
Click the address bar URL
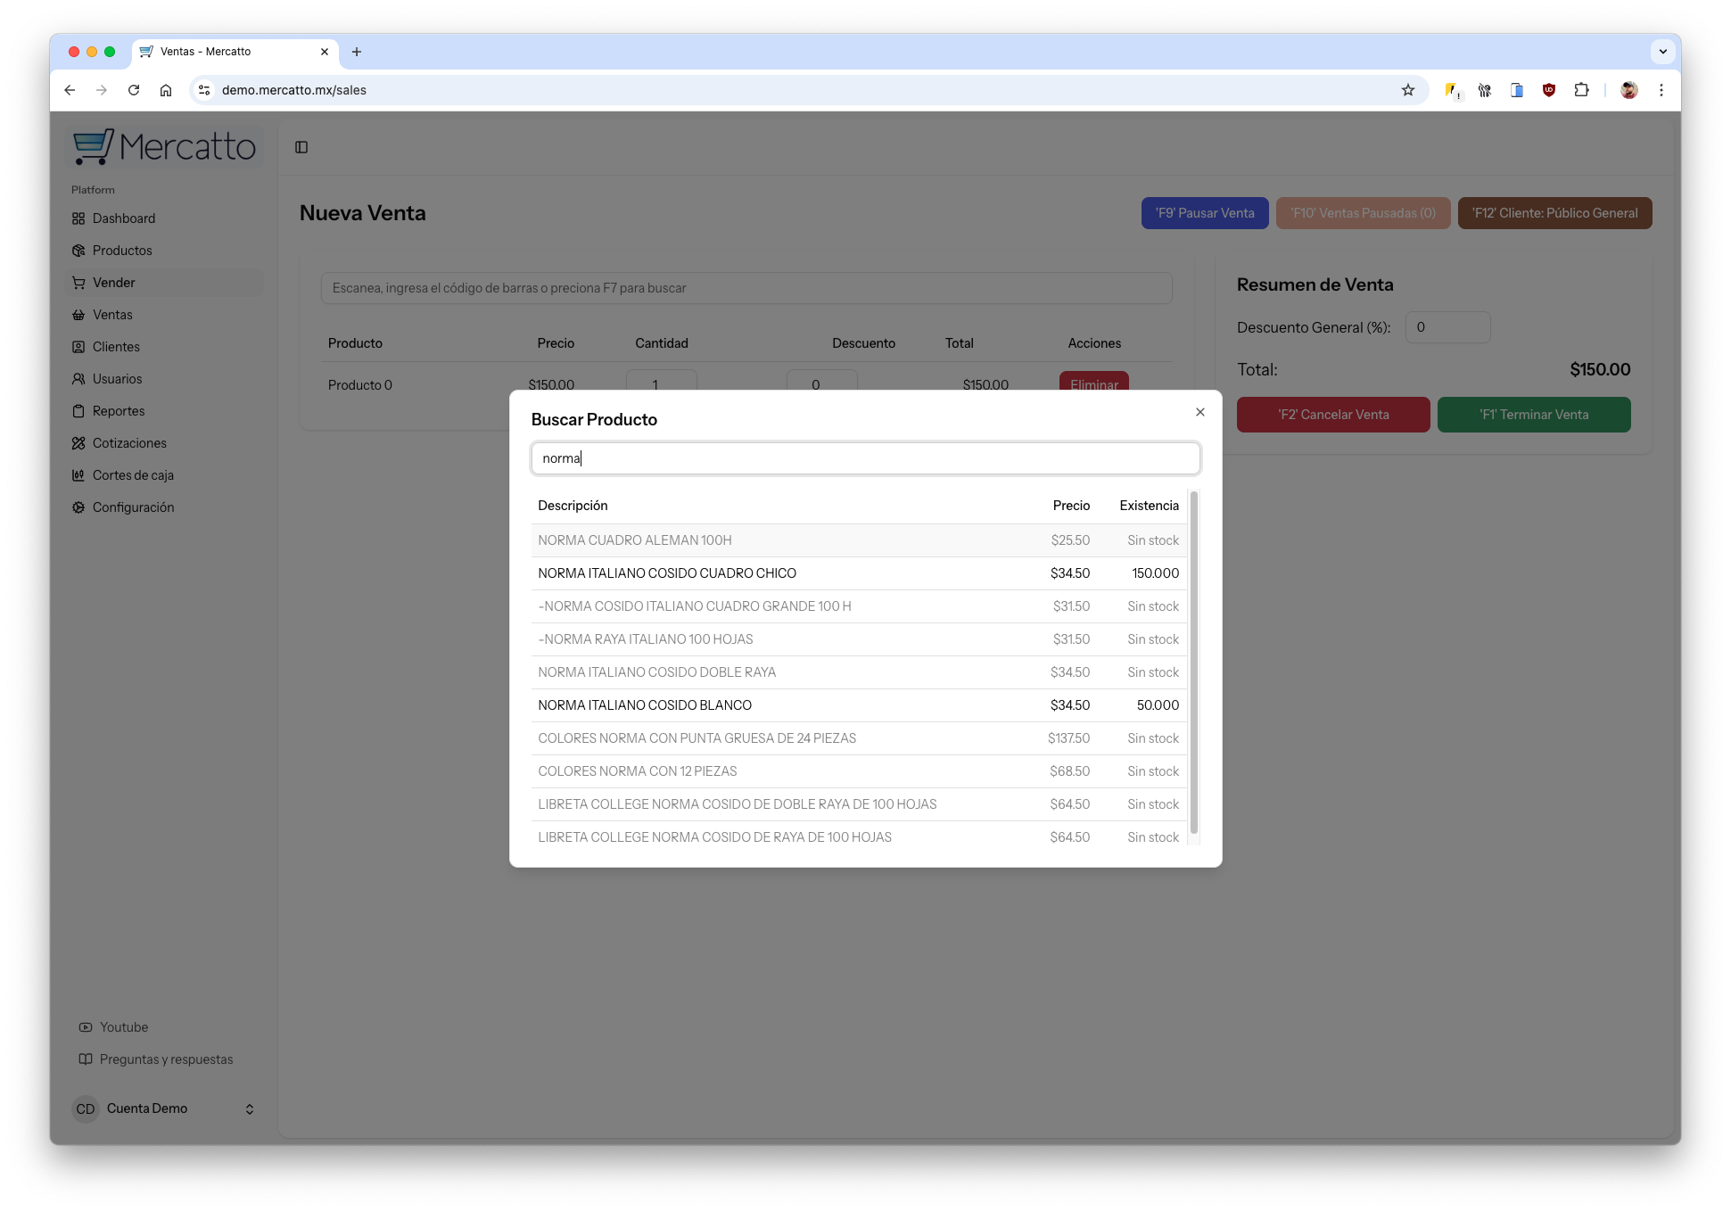(x=294, y=90)
